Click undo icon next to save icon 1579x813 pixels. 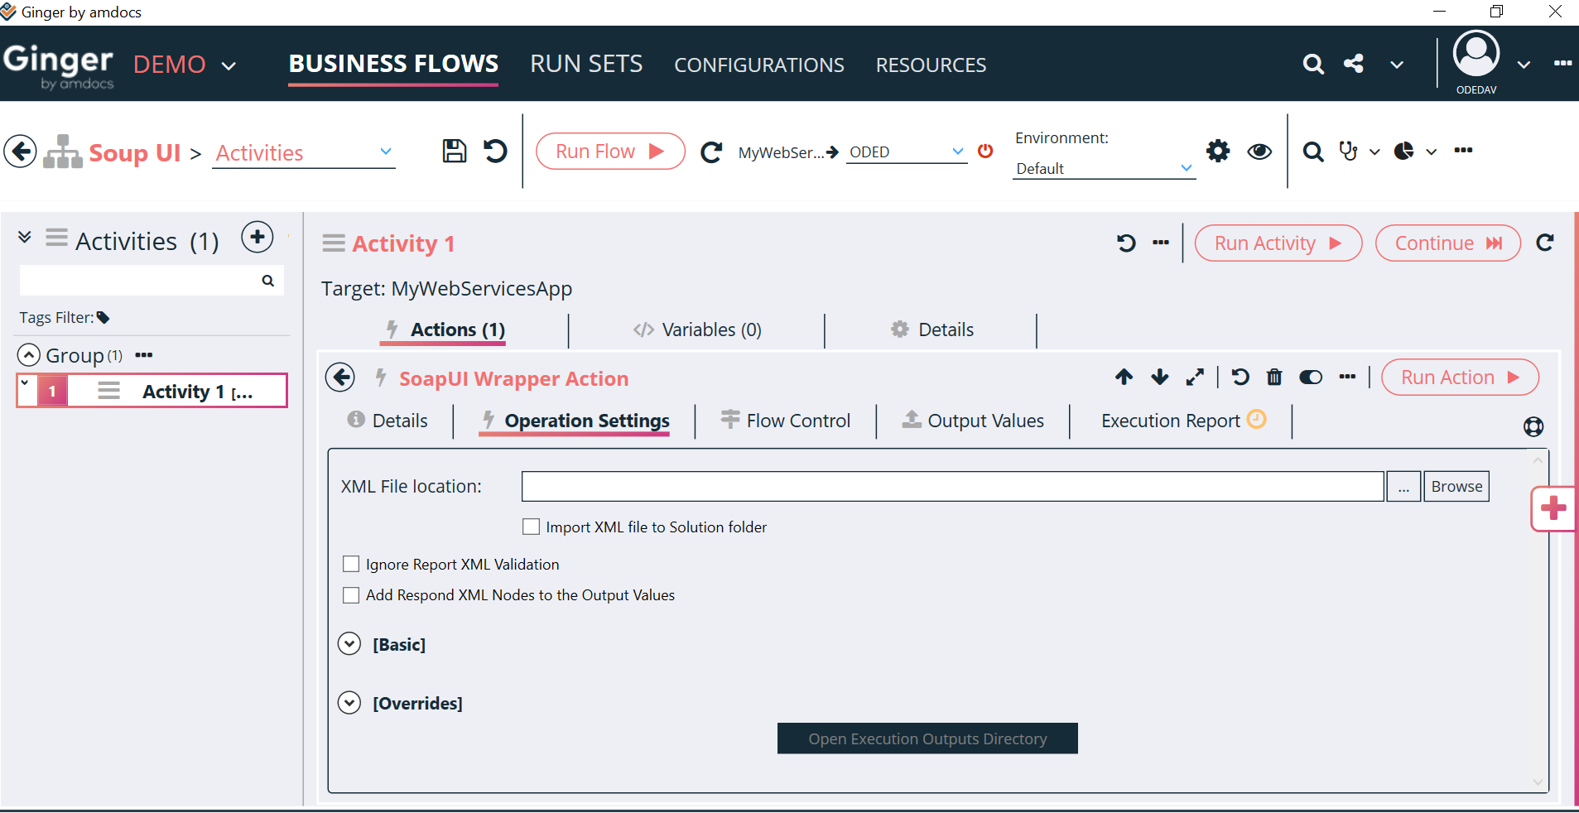pyautogui.click(x=495, y=151)
